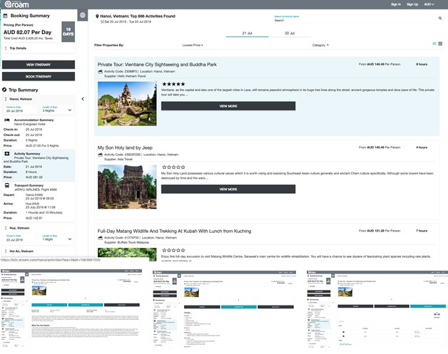This screenshot has width=448, height=354.
Task: Click the Vientiane tour five-star rating
Action: tap(173, 84)
